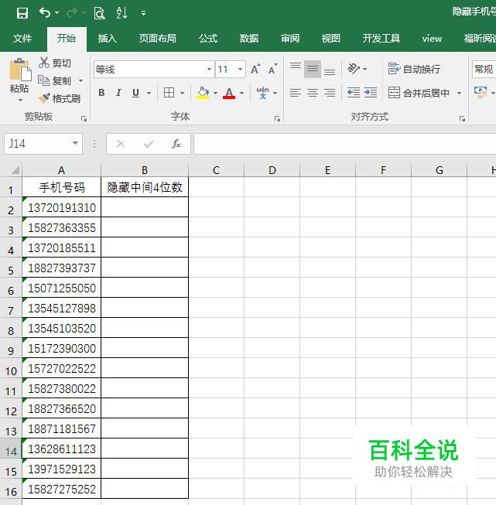Click the Format Painter (格式刷) button
This screenshot has width=496, height=505.
(60, 98)
